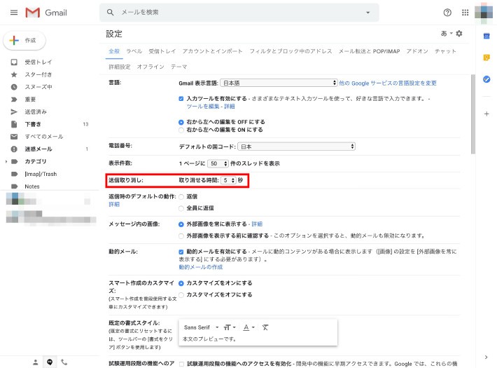The height and width of the screenshot is (368, 497).
Task: Open the help question mark icon
Action: (x=447, y=13)
